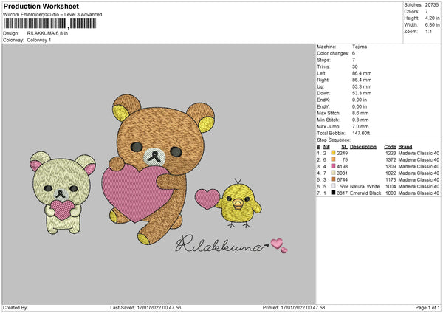This screenshot has height=313, width=443.
Task: Click the Natural White thread swatch
Action: [334, 186]
